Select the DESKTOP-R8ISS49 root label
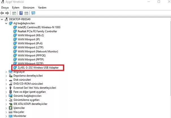Viewport: 171px width, 118px height. [20, 19]
